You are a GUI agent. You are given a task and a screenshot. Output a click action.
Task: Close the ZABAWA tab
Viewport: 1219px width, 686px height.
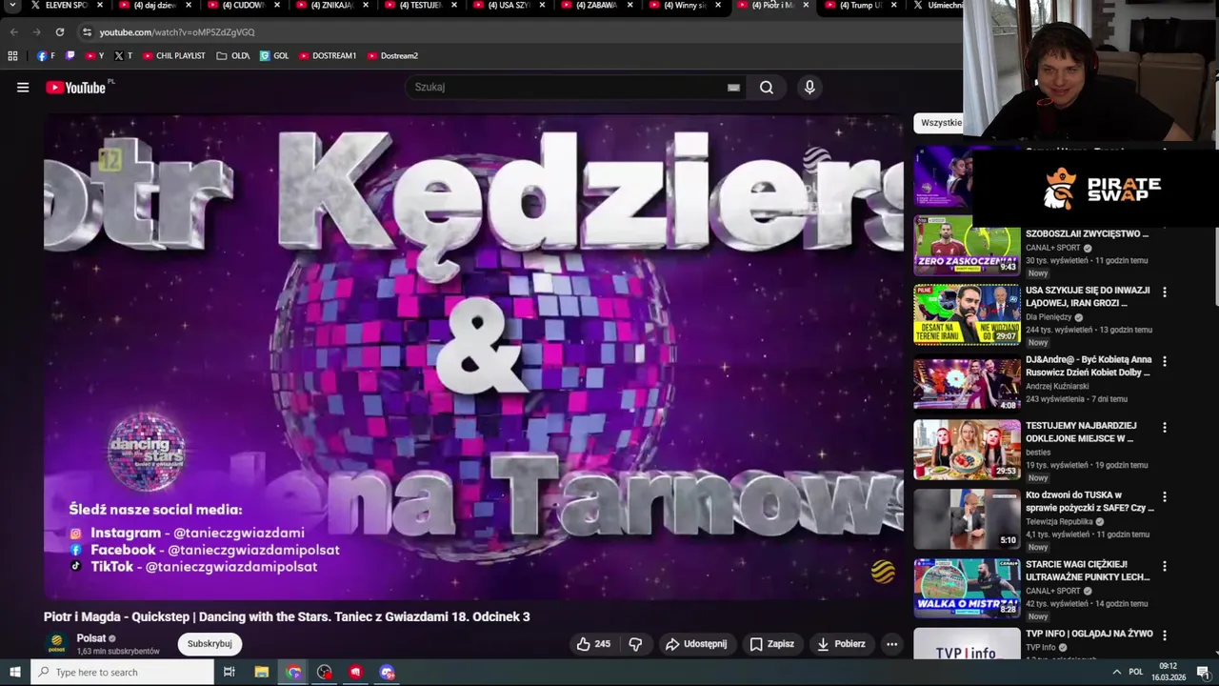pyautogui.click(x=630, y=6)
